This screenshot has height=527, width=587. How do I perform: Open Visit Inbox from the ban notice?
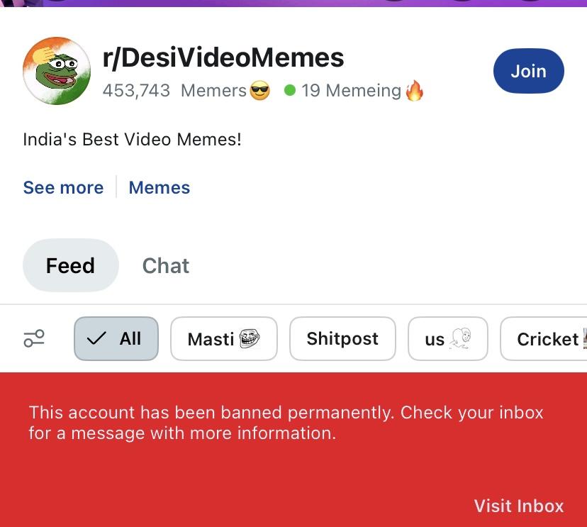pyautogui.click(x=519, y=506)
